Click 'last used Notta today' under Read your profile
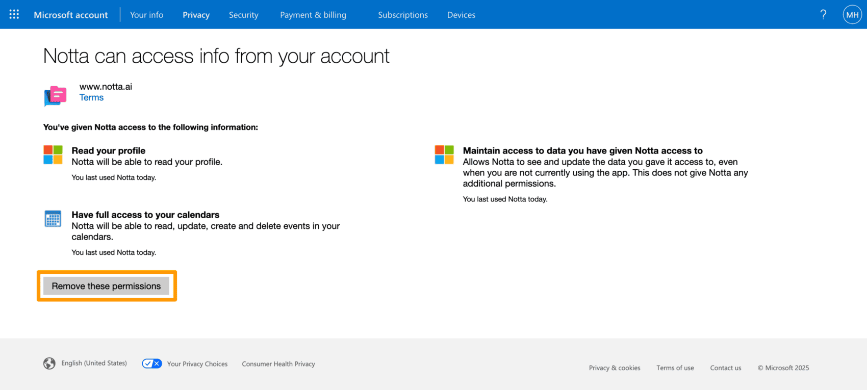The width and height of the screenshot is (867, 390). click(x=114, y=177)
